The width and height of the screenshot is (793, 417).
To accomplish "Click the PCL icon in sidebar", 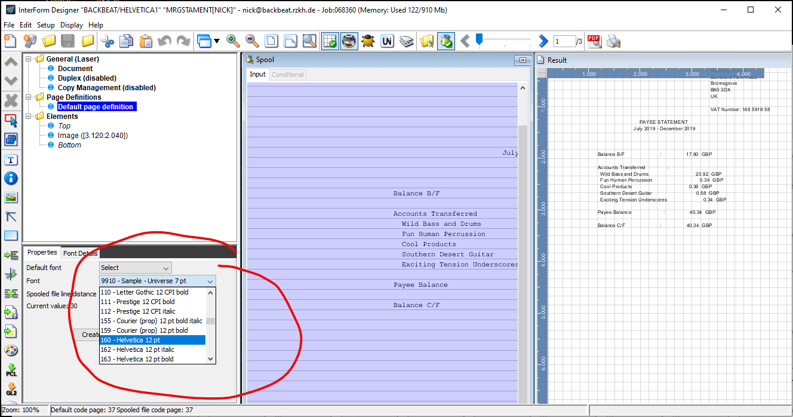I will coord(11,370).
